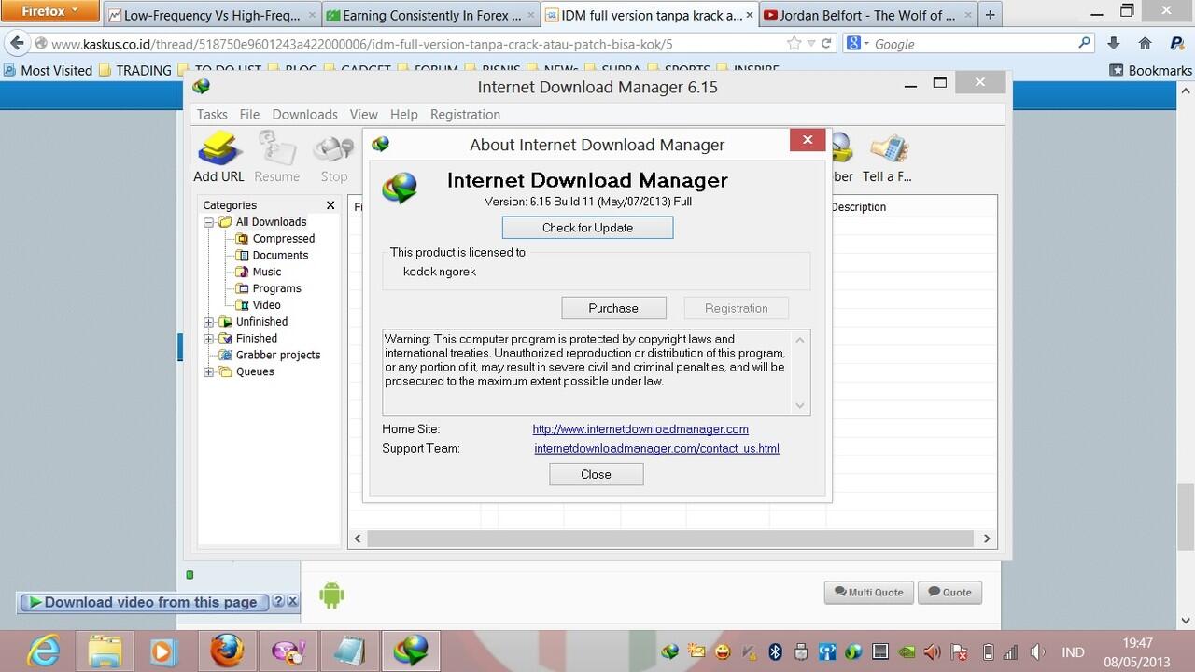The height and width of the screenshot is (672, 1195).
Task: Select the Compressed category folder icon
Action: coord(242,238)
